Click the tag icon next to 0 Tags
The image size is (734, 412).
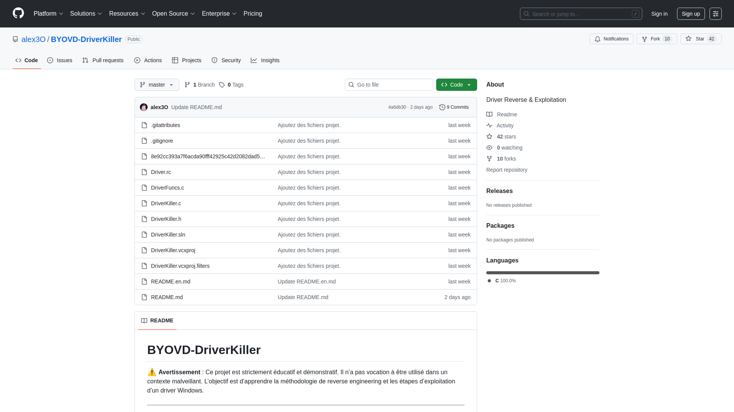pos(222,85)
